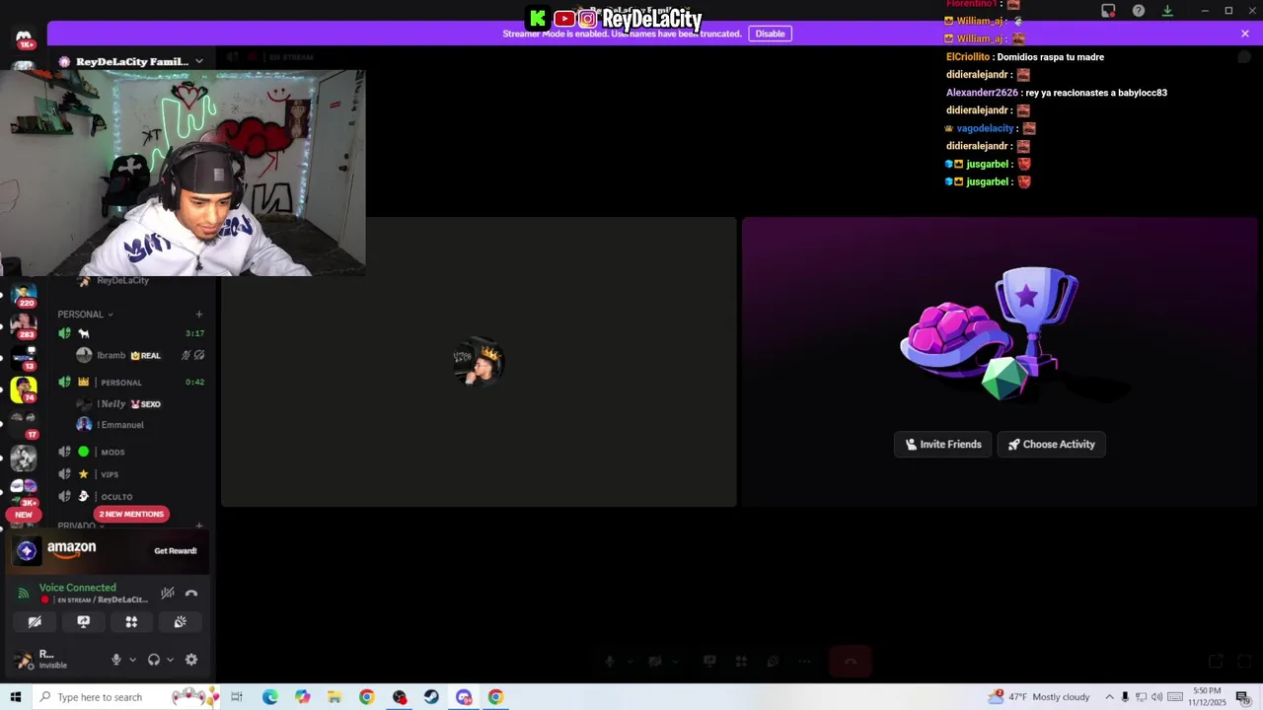
Task: Open Discord user settings gear
Action: [x=191, y=660]
